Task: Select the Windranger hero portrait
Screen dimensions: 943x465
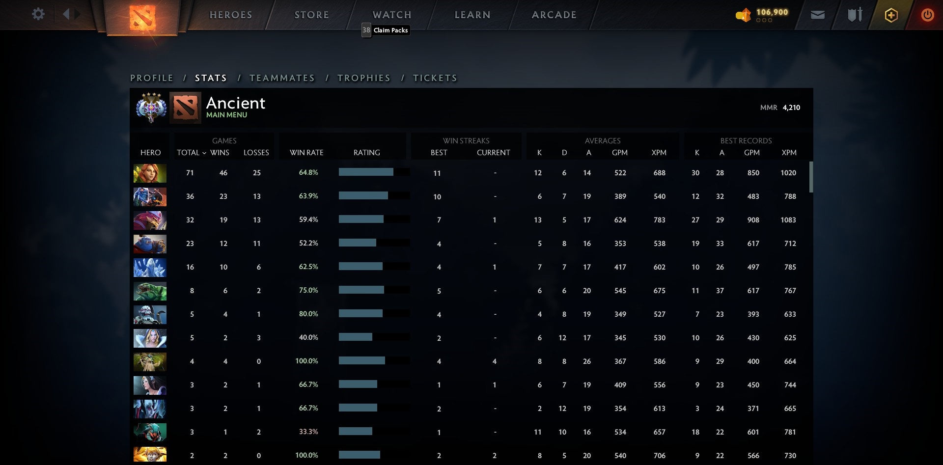Action: tap(150, 173)
